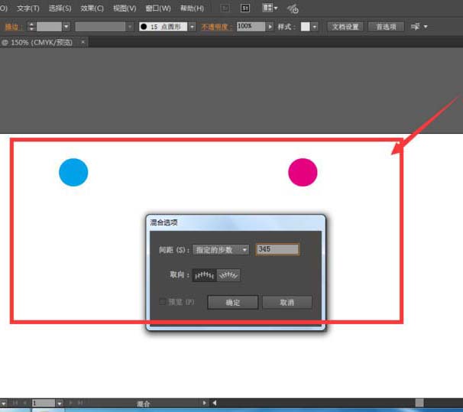463x412 pixels.
Task: Click the 混合选项 dialog title bar
Action: coord(235,222)
